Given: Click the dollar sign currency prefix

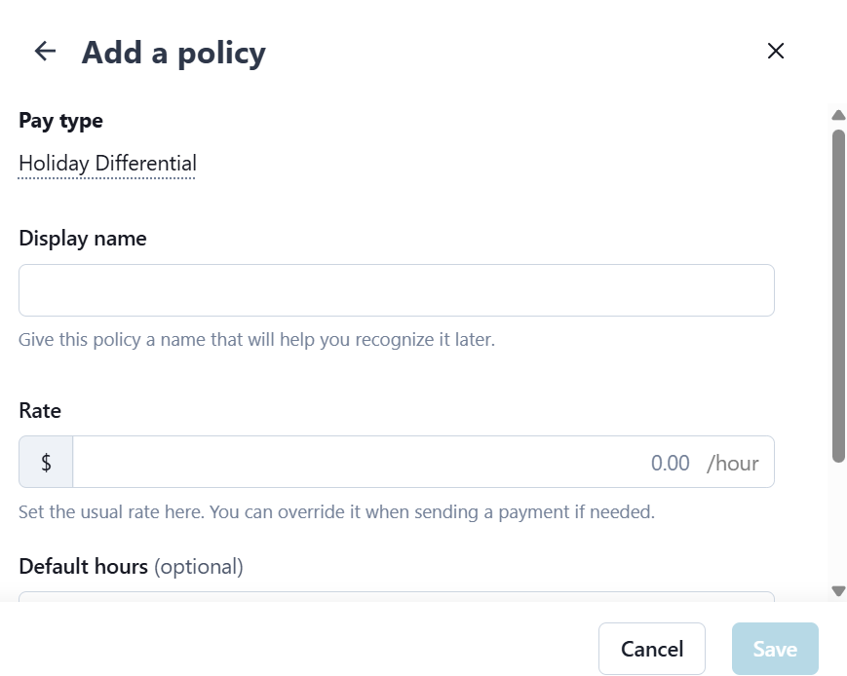Looking at the screenshot, I should coord(46,462).
